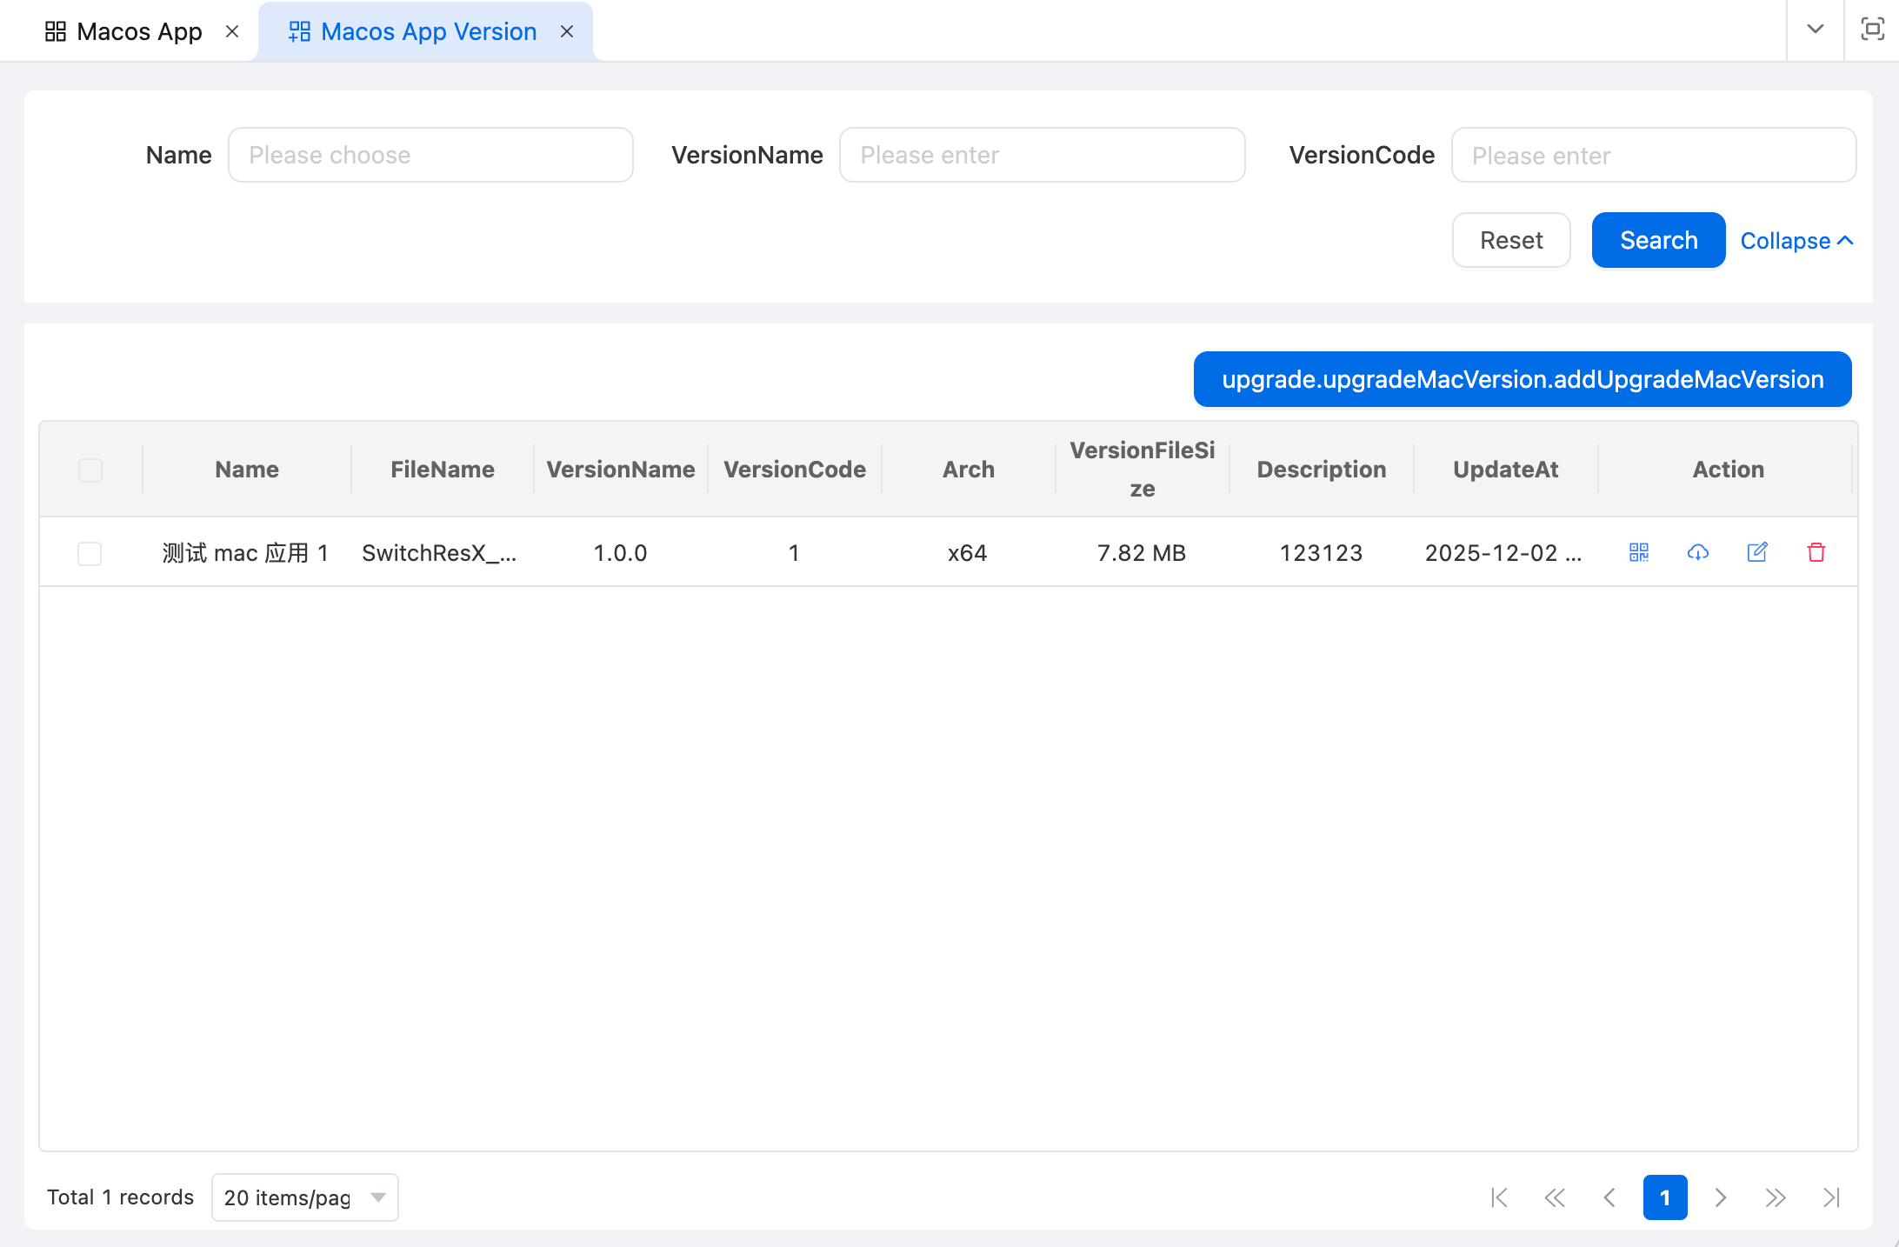Toggle the select-all header checkbox
This screenshot has height=1247, width=1899.
tap(90, 470)
